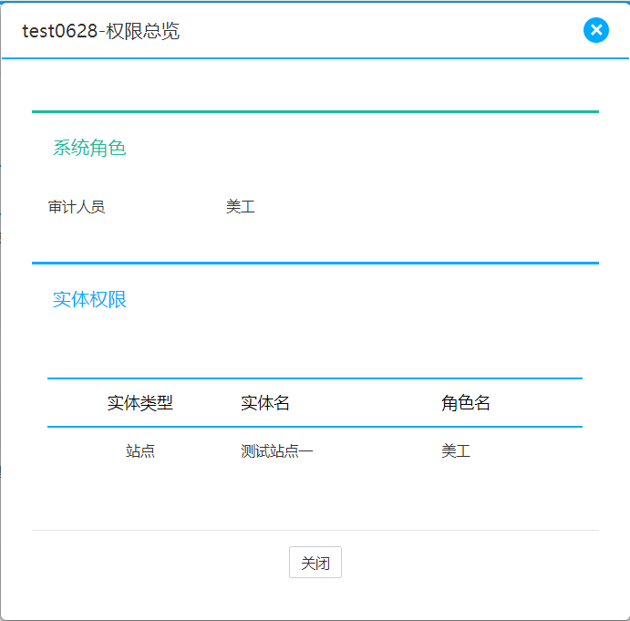Click the blue line under the dialog title
Viewport: 630px width, 621px height.
315,57
